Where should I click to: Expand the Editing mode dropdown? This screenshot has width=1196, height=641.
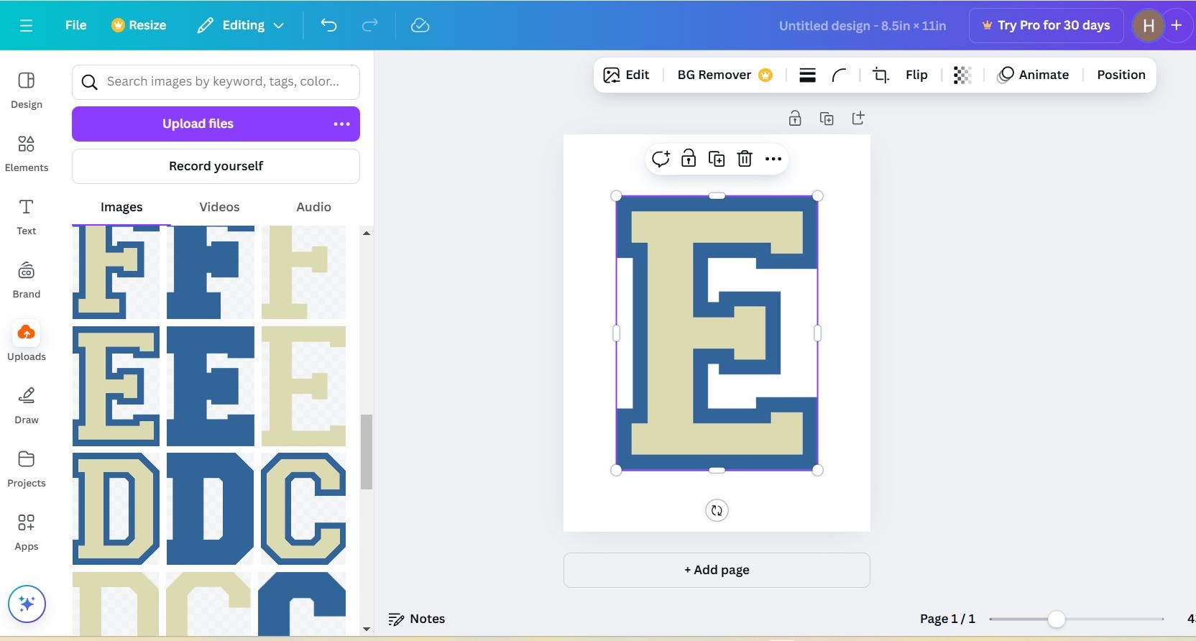click(241, 25)
